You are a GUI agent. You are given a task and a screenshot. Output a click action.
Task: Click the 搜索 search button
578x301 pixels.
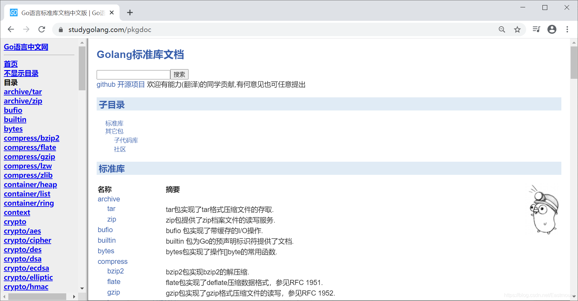(179, 74)
